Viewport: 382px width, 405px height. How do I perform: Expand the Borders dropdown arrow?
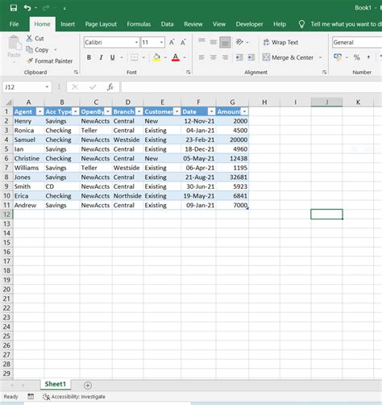143,57
